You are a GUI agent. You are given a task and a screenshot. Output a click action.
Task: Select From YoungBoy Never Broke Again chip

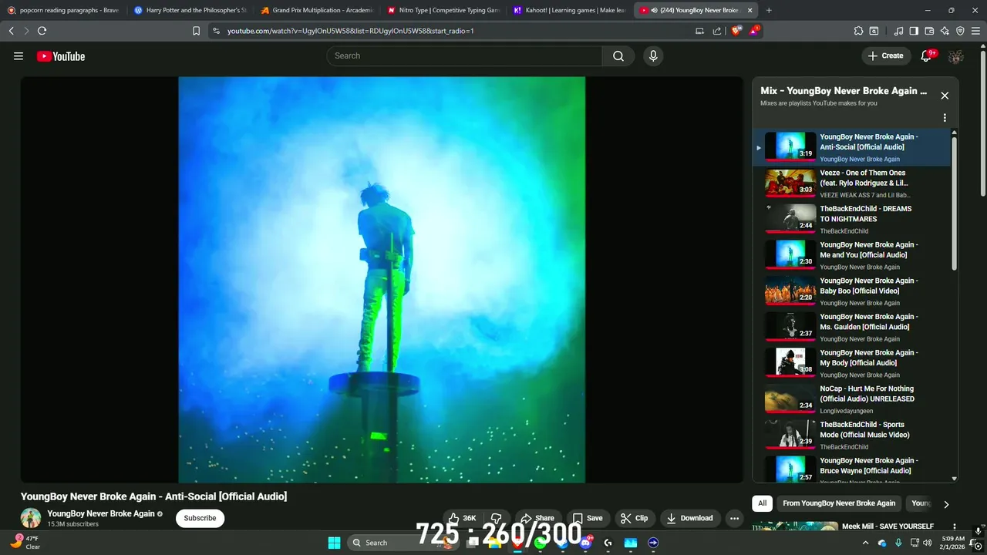(x=839, y=503)
